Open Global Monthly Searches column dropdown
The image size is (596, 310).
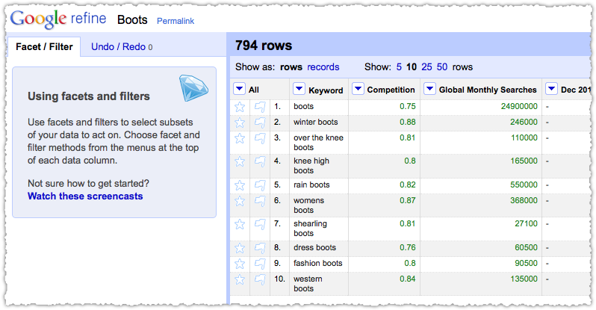[x=429, y=89]
